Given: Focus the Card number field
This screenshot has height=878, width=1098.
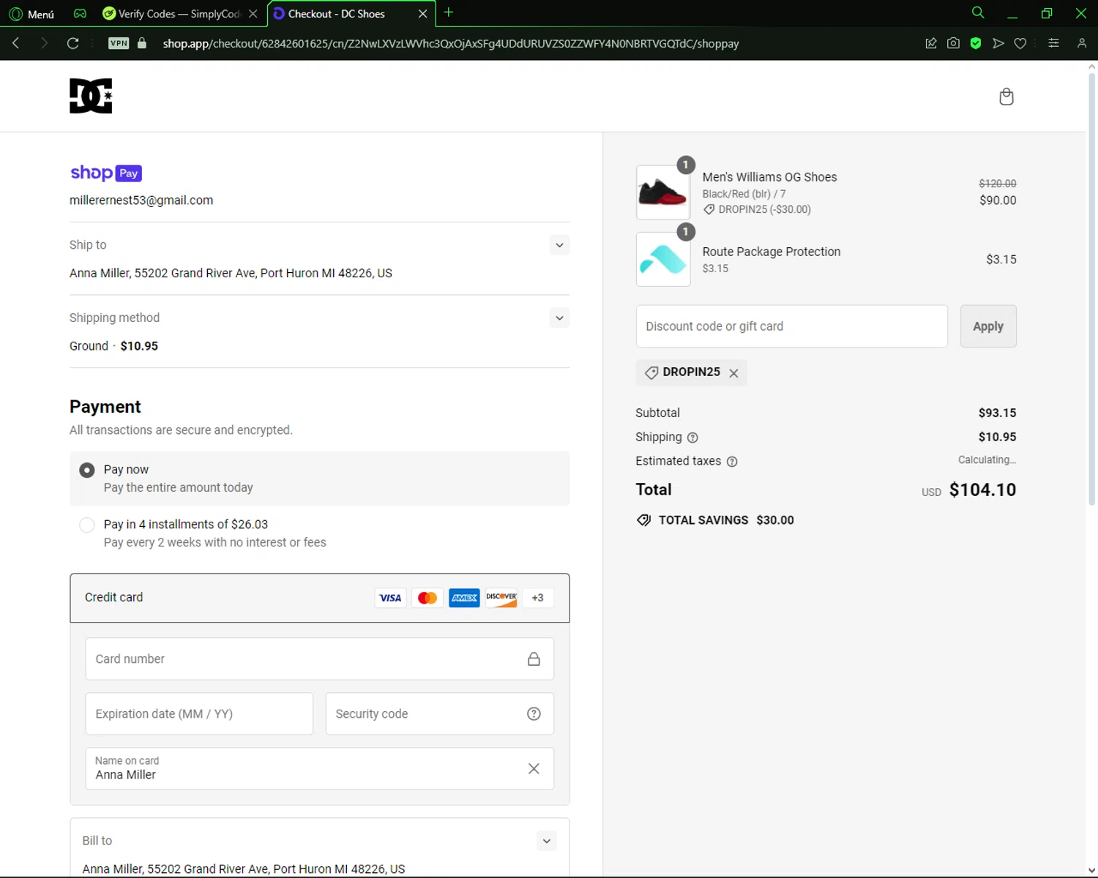Looking at the screenshot, I should (x=320, y=659).
